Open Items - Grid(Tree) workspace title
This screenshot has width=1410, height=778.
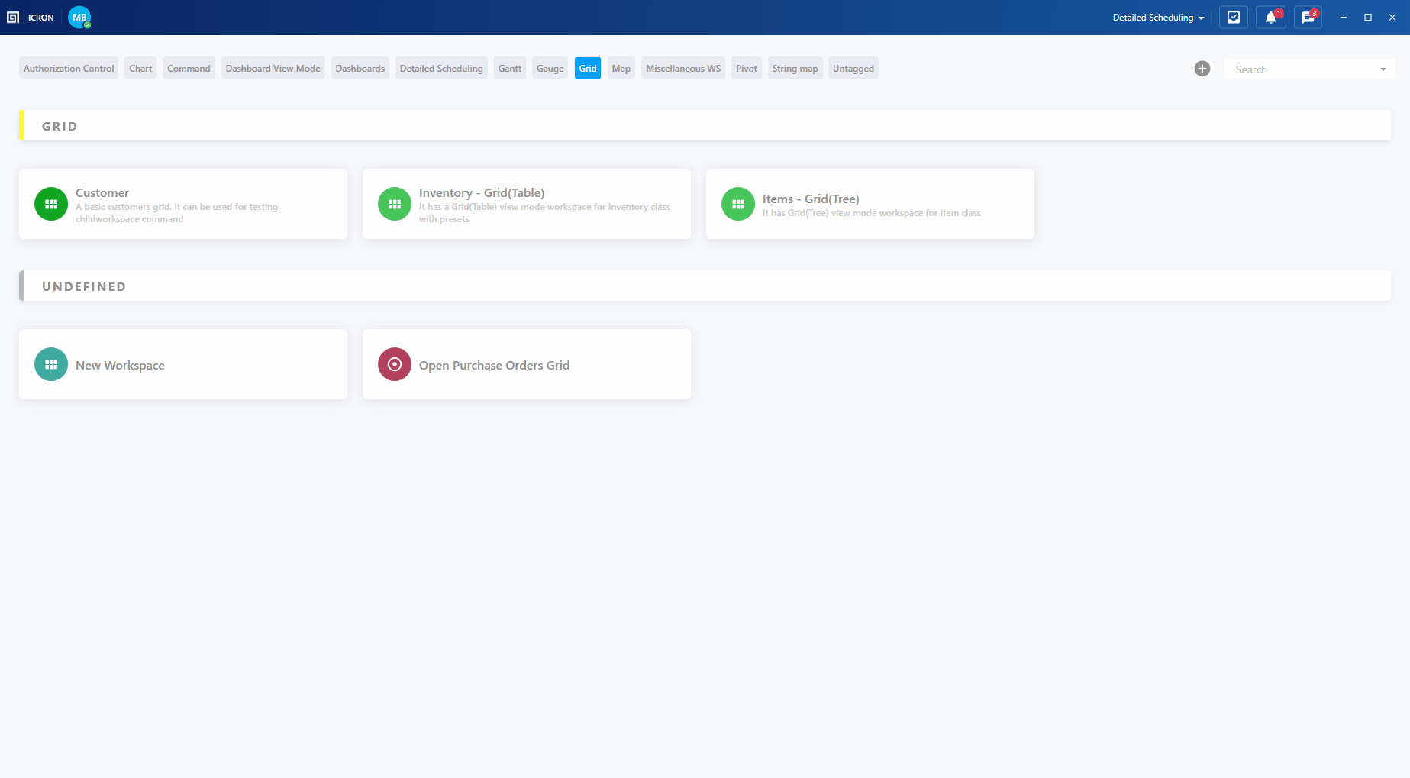tap(811, 199)
